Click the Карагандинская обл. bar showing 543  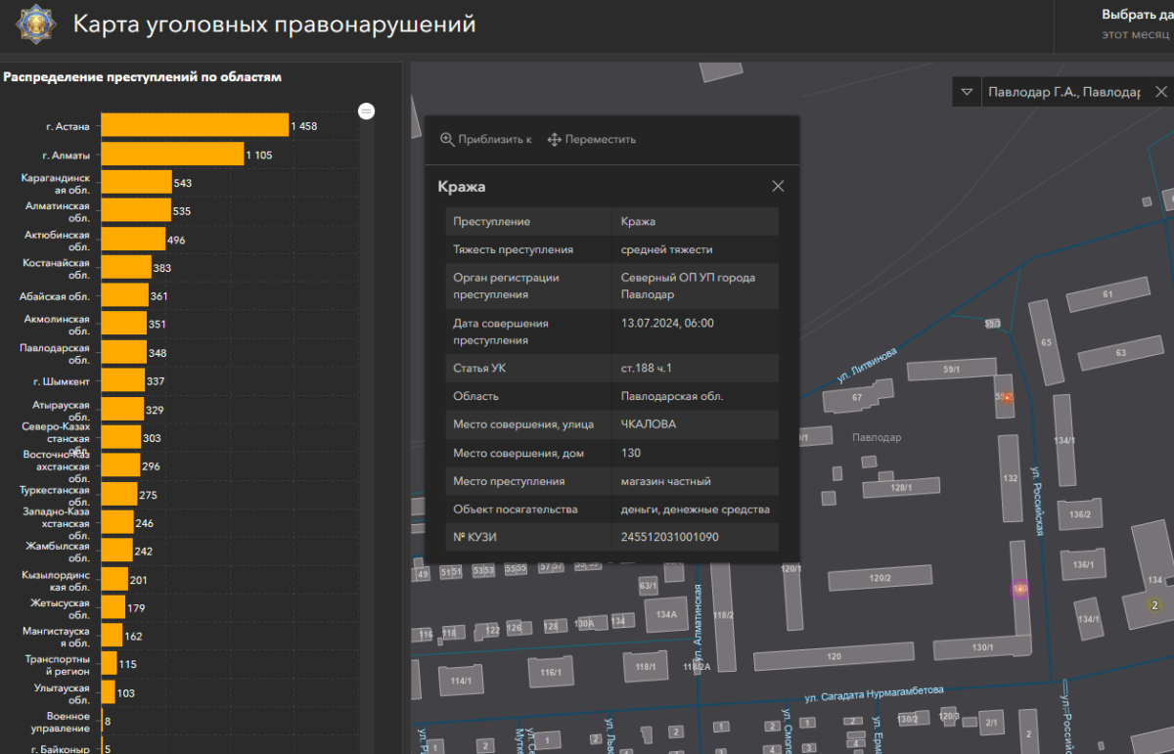coord(136,183)
